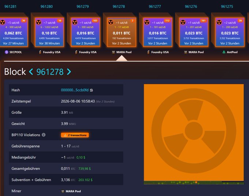249x196 pixels.
Task: Select the block cube with 3.352 Transaktionen
Action: click(230, 32)
